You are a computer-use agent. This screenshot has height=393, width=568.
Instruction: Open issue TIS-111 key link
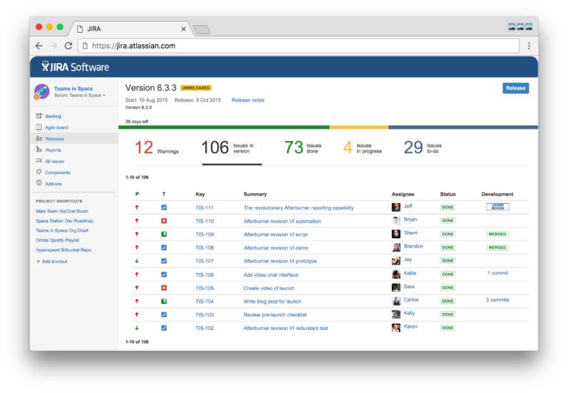click(x=204, y=208)
